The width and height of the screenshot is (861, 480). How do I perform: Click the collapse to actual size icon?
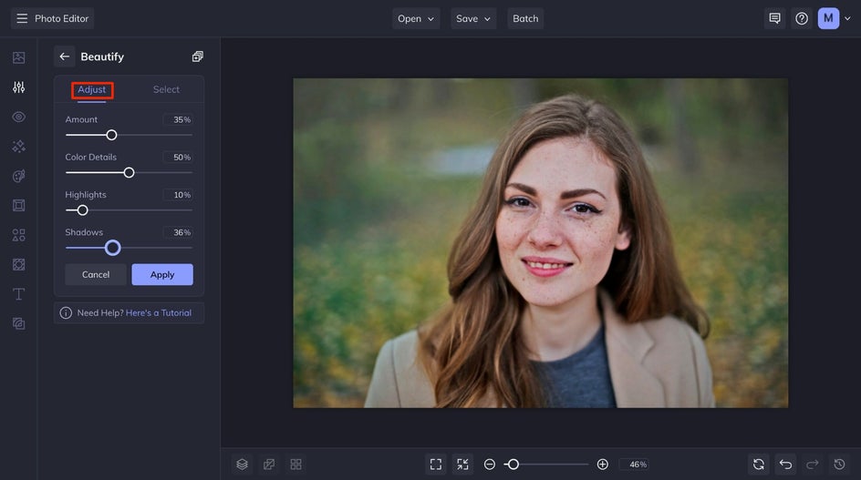[x=463, y=465]
